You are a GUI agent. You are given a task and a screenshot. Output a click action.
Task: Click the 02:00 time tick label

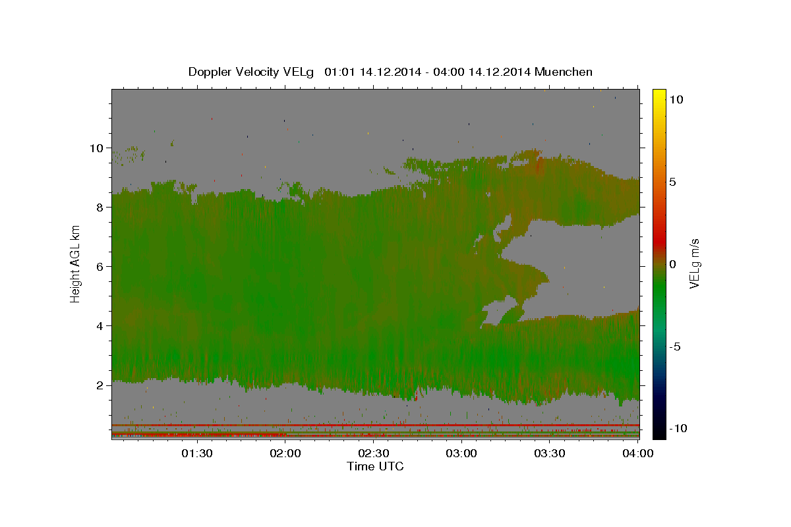click(x=285, y=453)
